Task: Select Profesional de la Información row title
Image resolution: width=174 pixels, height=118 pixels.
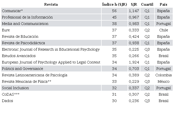Action: point(27,17)
